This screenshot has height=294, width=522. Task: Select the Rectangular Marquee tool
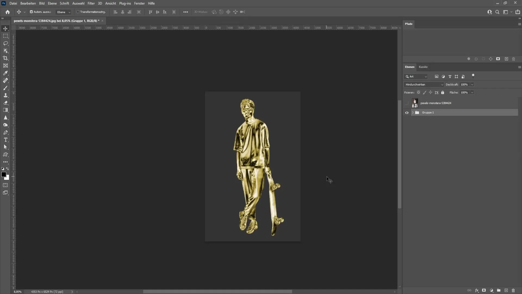[5, 36]
